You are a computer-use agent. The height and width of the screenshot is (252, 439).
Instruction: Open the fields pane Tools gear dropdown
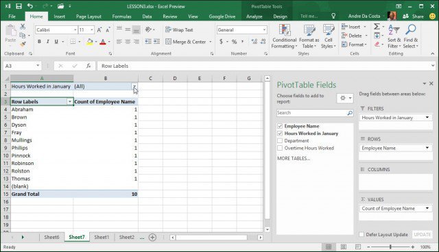[x=345, y=98]
